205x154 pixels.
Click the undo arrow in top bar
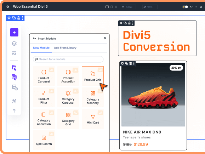coord(191,7)
